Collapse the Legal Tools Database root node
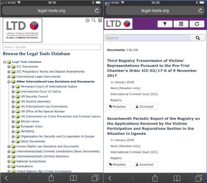This screenshot has height=183, width=207. 5,62
